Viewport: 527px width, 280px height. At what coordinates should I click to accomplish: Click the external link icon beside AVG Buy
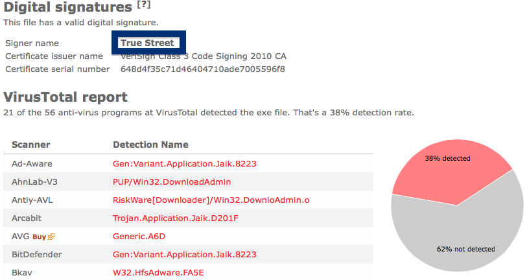tap(51, 237)
